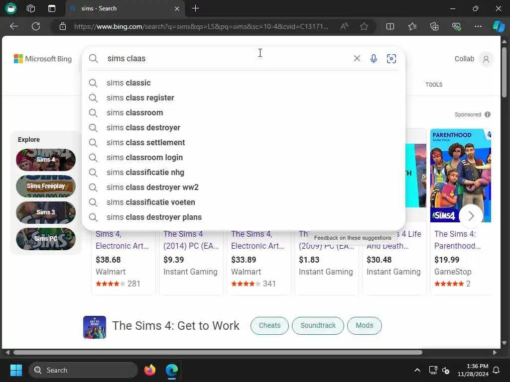Screen dimensions: 510x382
Task: Open the Windows Start button
Action: point(16,370)
